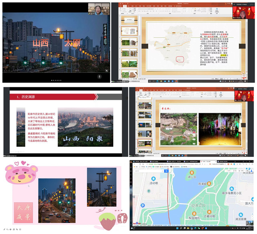Mute the microphone in Shanxi Taiyuan slideshow

click(x=99, y=76)
